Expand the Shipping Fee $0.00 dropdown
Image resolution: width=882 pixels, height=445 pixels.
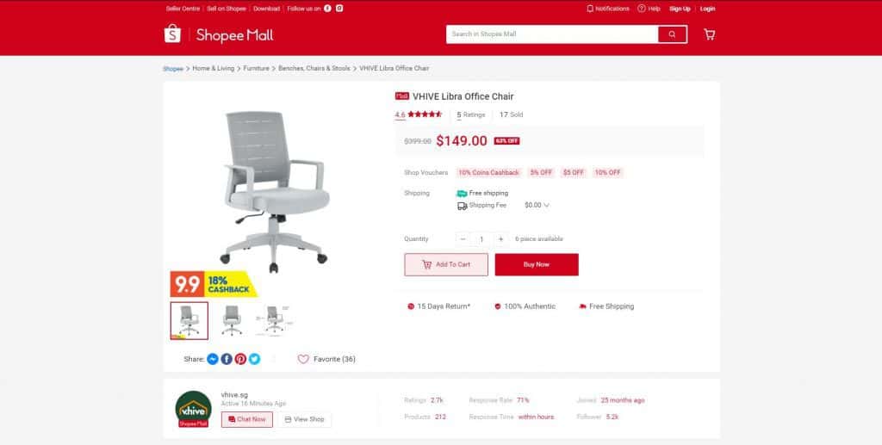tap(537, 205)
